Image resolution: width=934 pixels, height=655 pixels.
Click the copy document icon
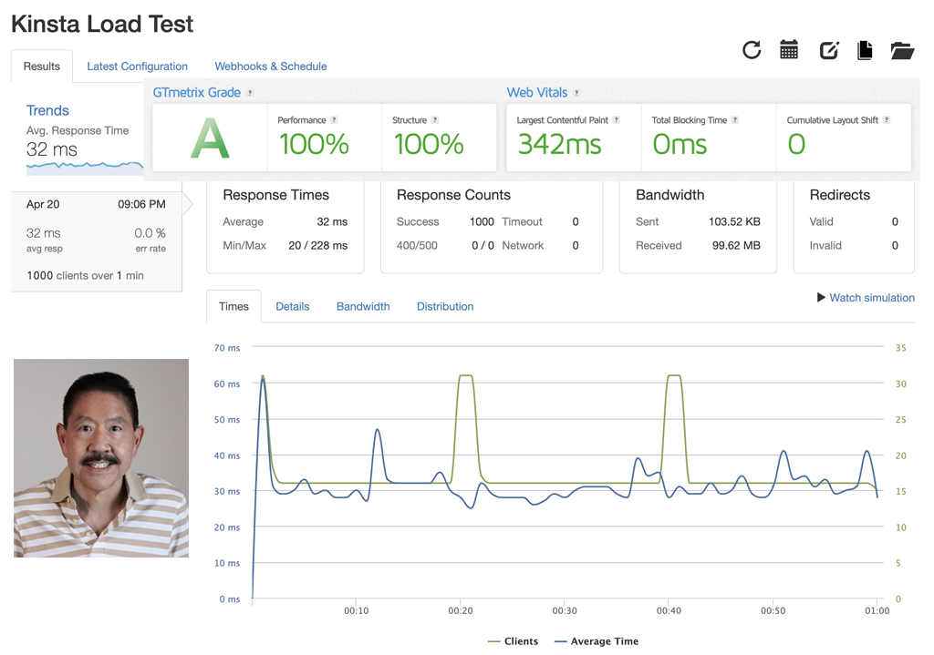(865, 51)
